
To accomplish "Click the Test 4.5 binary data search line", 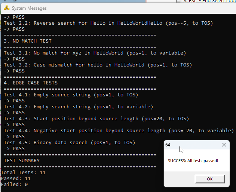I will point(69,143).
